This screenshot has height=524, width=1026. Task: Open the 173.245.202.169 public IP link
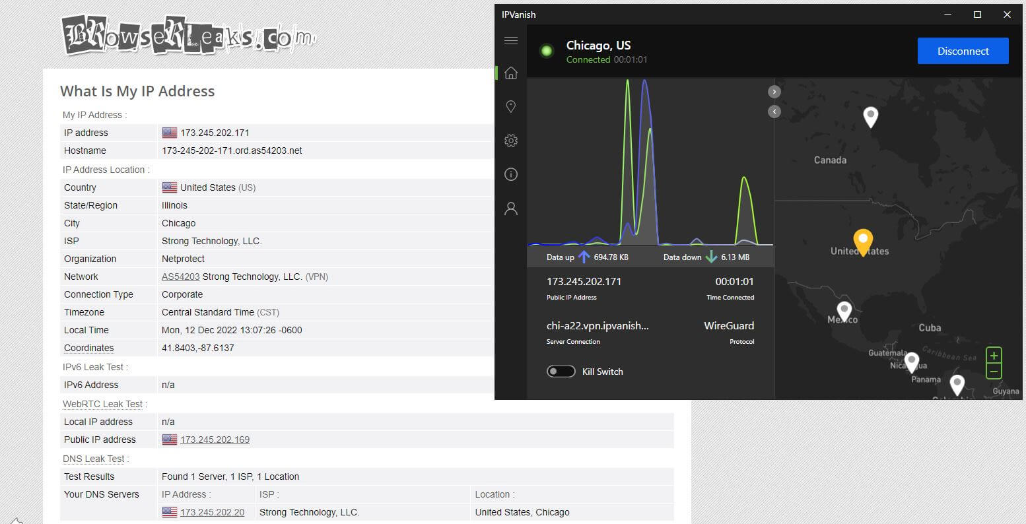coord(215,440)
